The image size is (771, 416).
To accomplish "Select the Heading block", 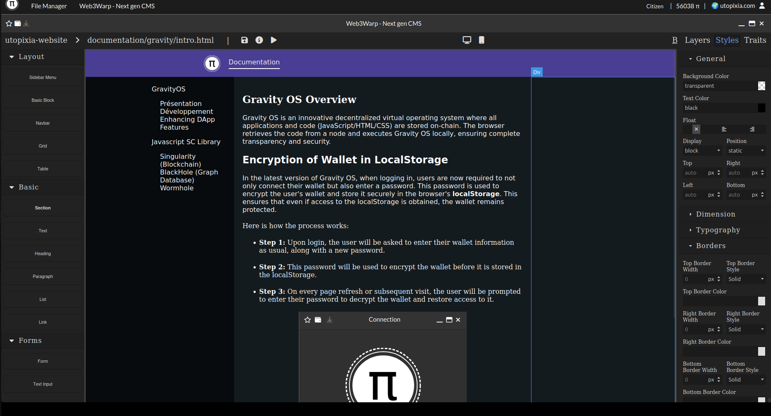I will pos(43,254).
